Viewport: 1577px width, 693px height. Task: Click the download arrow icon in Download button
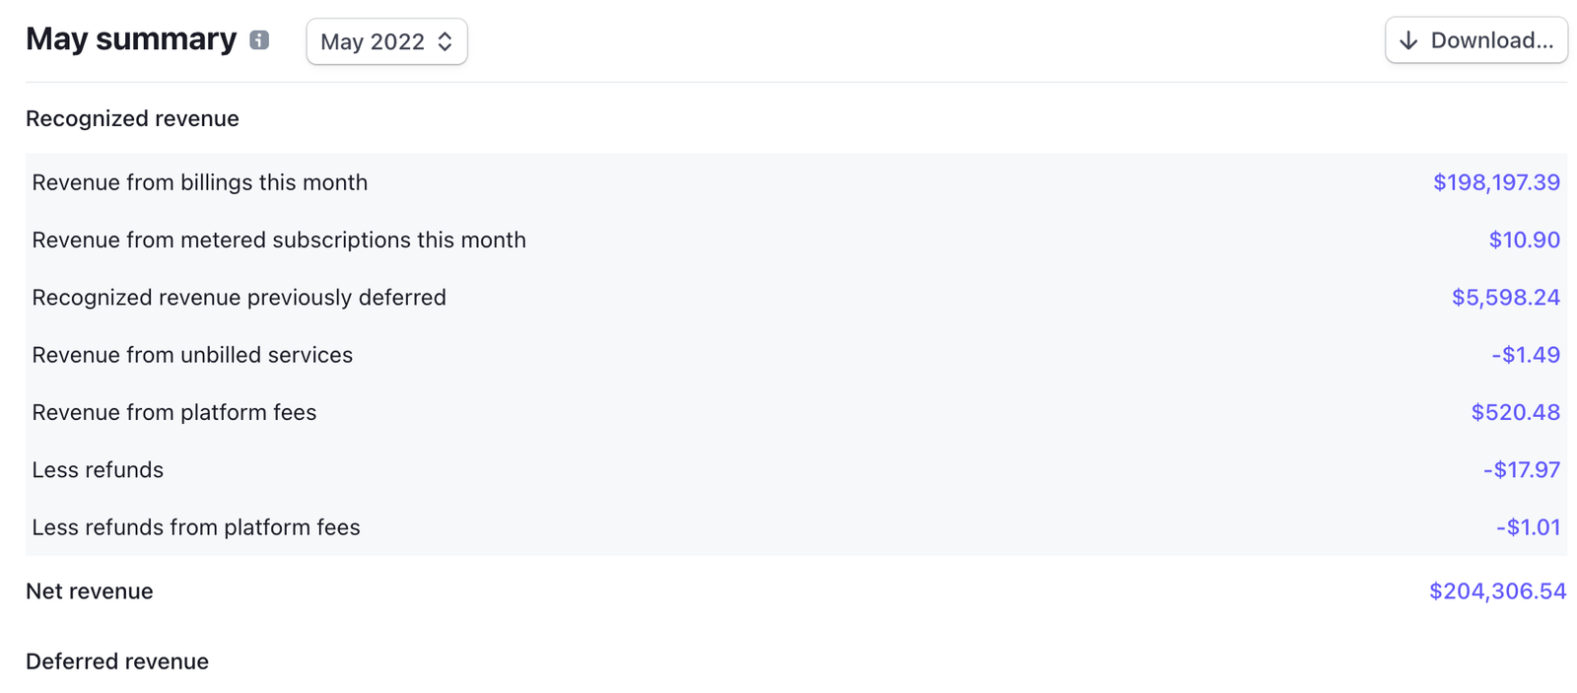(x=1408, y=40)
